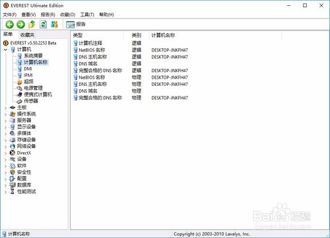Screen dimensions: 330x238
Task: Click the 主板 motherboard icon
Action: 13,108
